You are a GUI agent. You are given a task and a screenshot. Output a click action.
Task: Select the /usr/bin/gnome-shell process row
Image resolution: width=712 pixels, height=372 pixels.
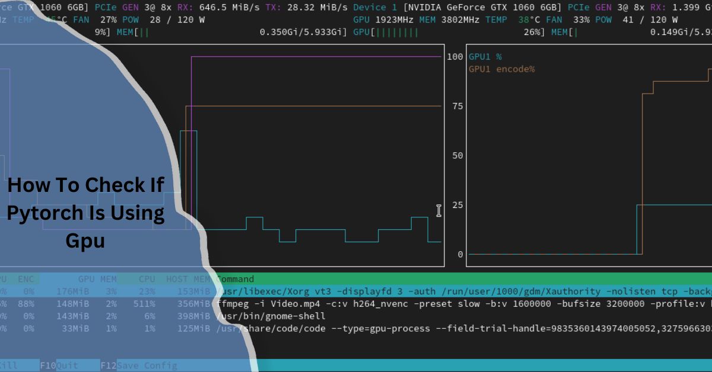356,316
